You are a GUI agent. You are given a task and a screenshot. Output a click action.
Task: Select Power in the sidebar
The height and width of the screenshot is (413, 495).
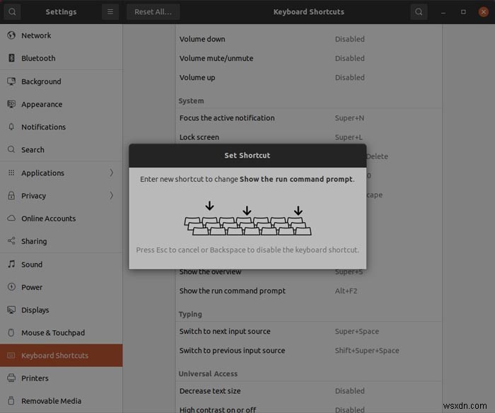tap(62, 287)
